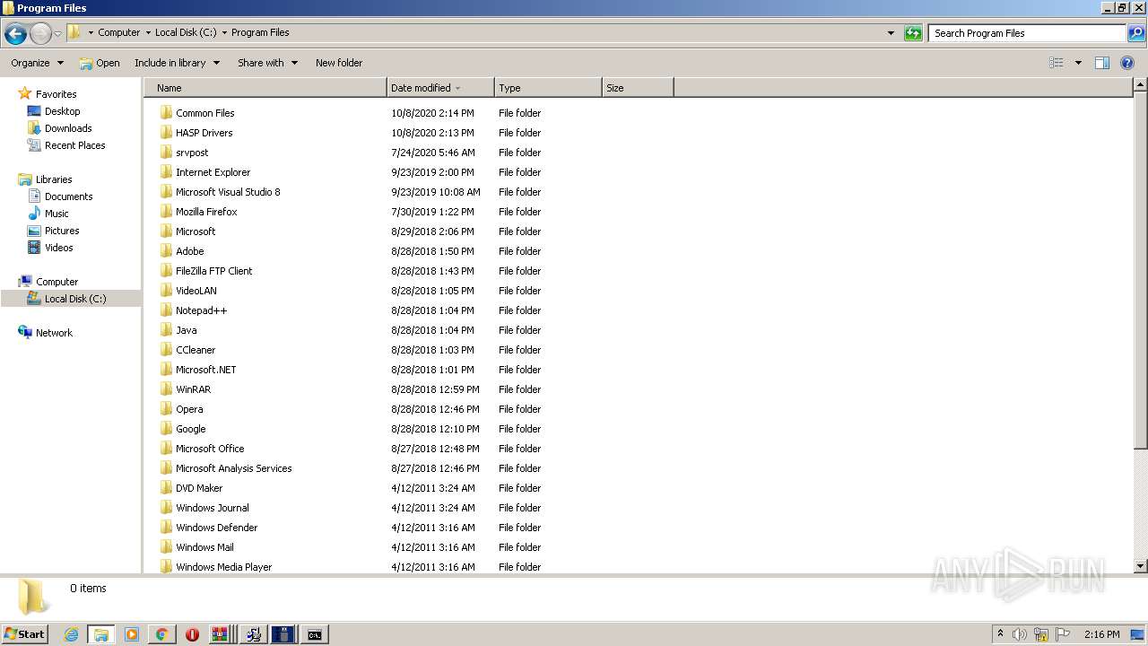Open the command prompt taskbar button
The image size is (1148, 646).
click(314, 634)
